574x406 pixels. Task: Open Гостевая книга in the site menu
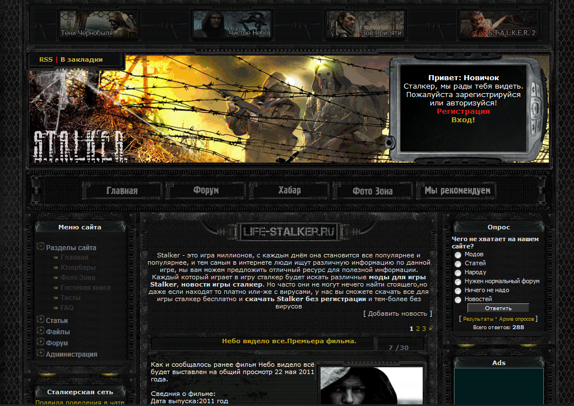[x=85, y=287]
